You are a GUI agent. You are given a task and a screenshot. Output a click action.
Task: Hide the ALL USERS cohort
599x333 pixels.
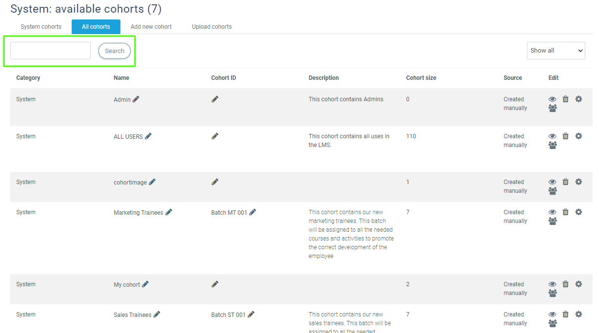tap(552, 136)
